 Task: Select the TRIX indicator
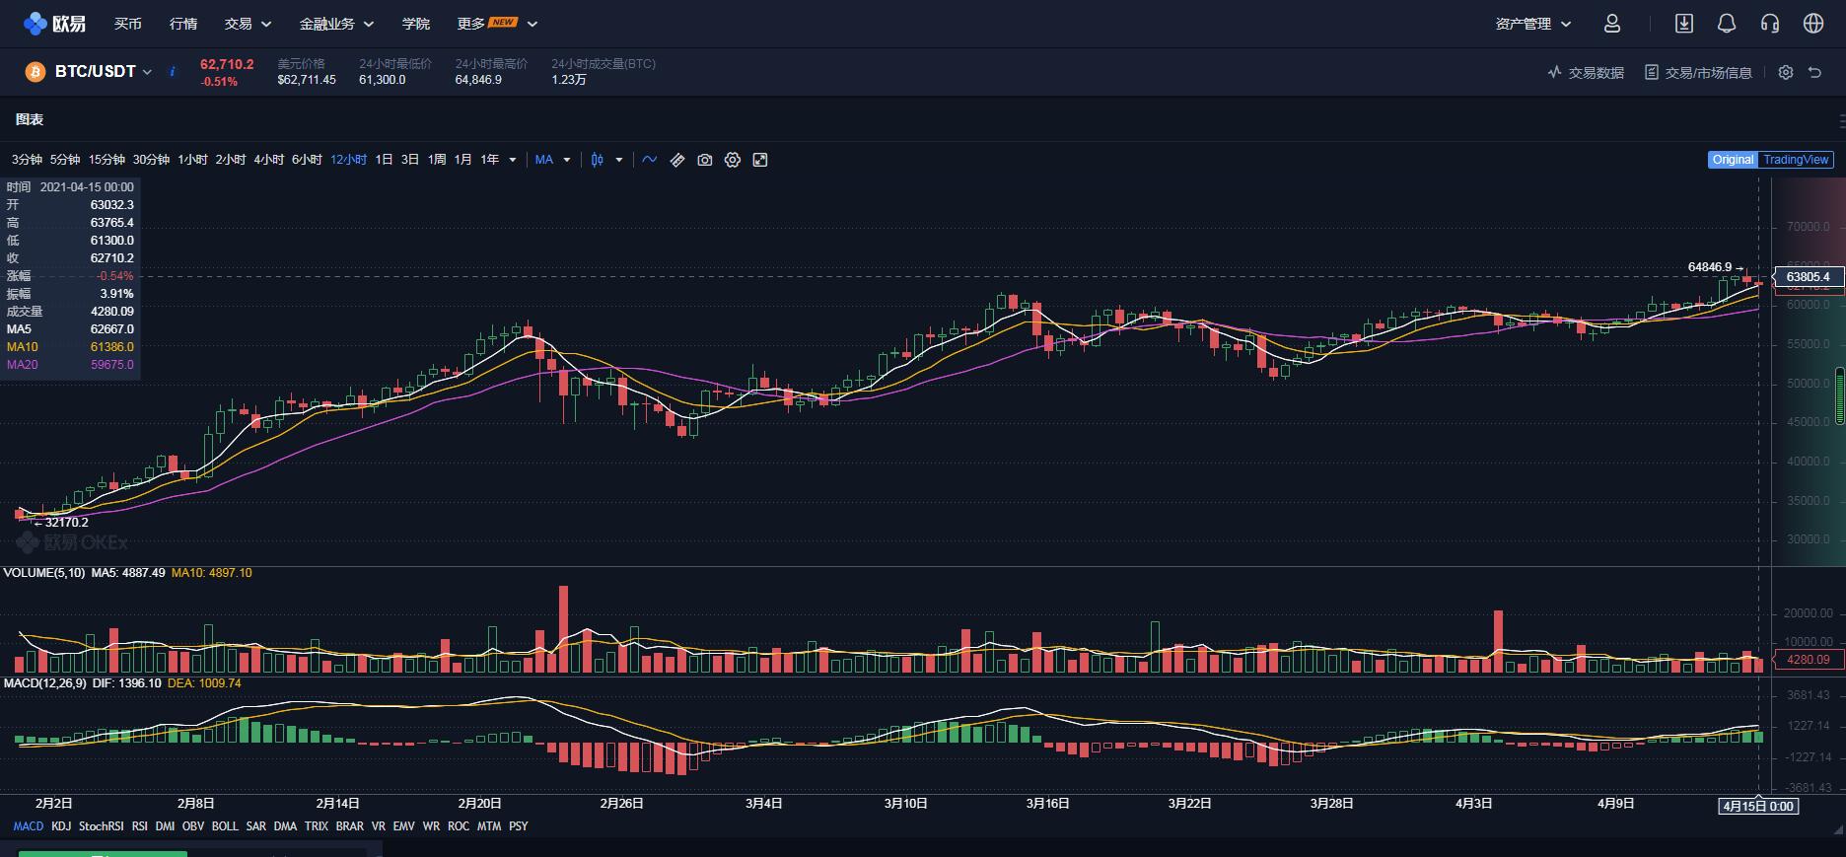[316, 826]
